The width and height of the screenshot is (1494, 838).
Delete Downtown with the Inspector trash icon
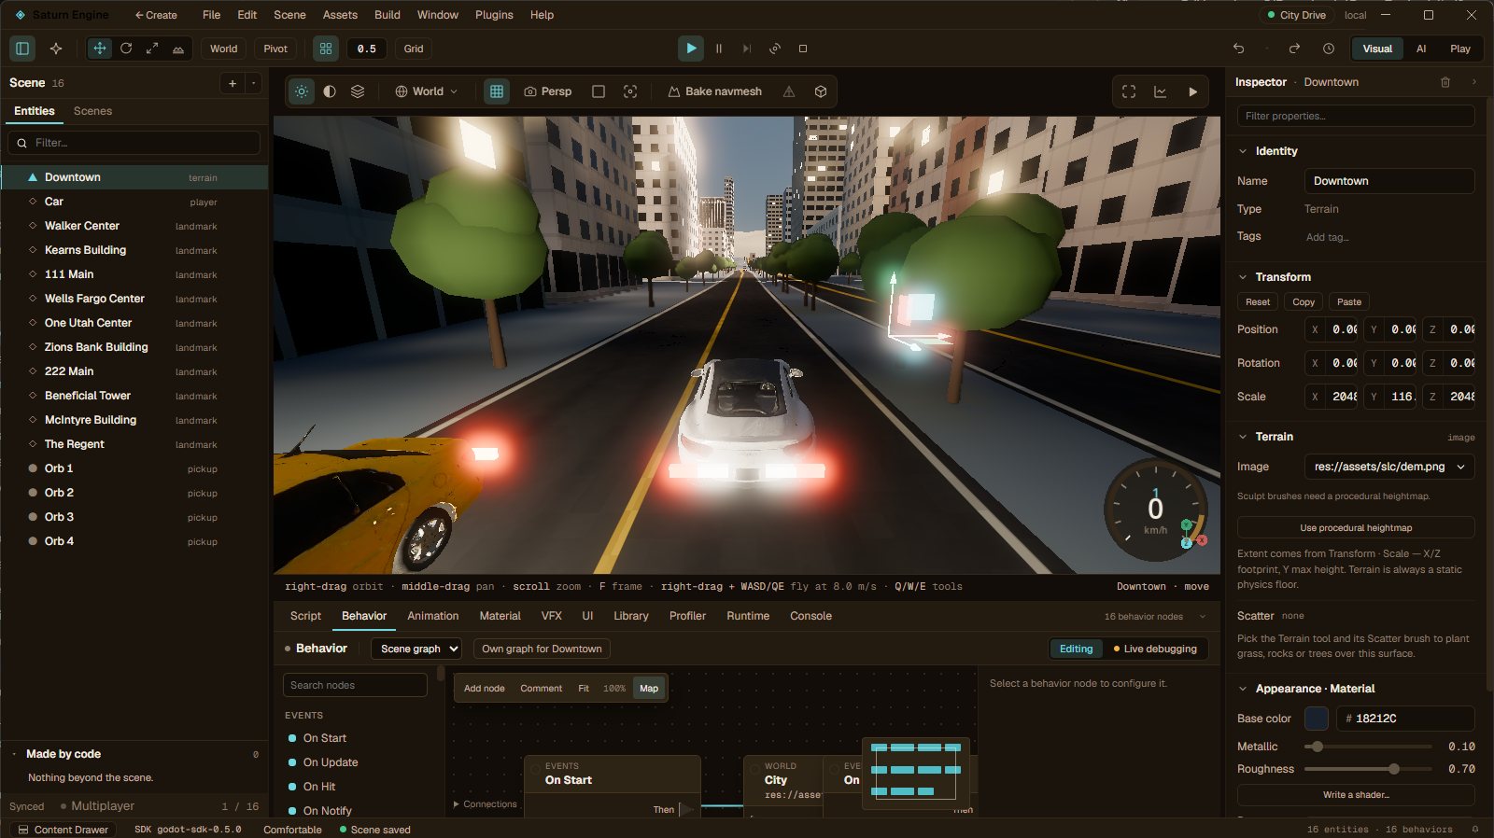pyautogui.click(x=1445, y=82)
